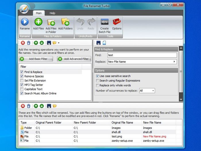This screenshot has width=201, height=151.
Task: Click the Add Files icon
Action: (x=38, y=22)
